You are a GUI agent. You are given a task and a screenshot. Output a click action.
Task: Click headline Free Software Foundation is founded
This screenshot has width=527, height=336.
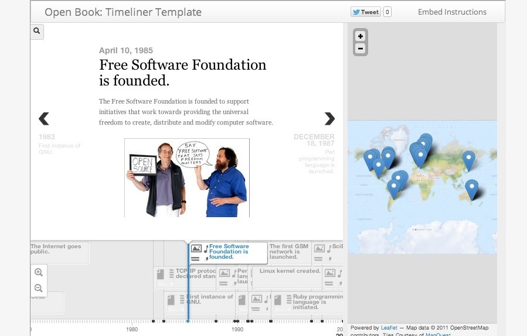pos(182,73)
